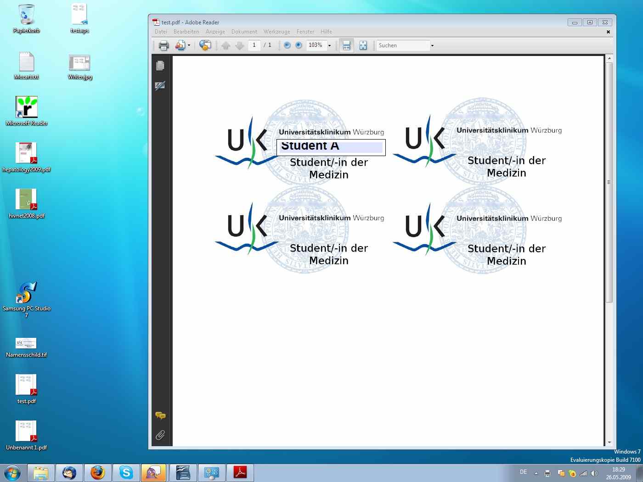Click the vertical scrollbar down arrow
This screenshot has width=643, height=482.
(609, 442)
